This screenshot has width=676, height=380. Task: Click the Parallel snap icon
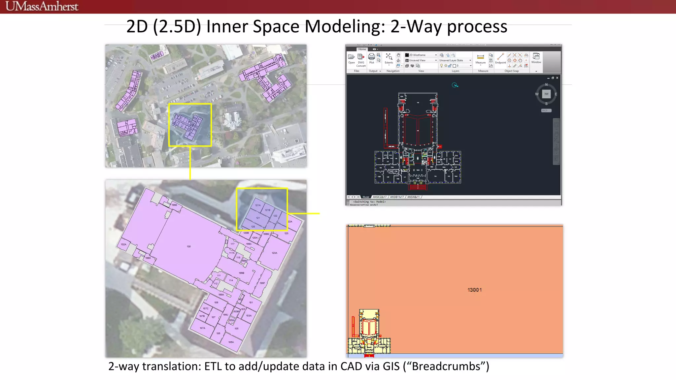(515, 66)
